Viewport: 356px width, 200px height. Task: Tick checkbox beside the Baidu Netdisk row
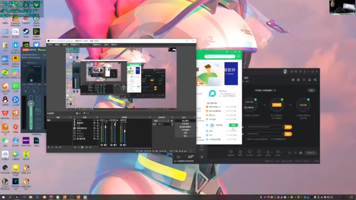click(x=207, y=125)
